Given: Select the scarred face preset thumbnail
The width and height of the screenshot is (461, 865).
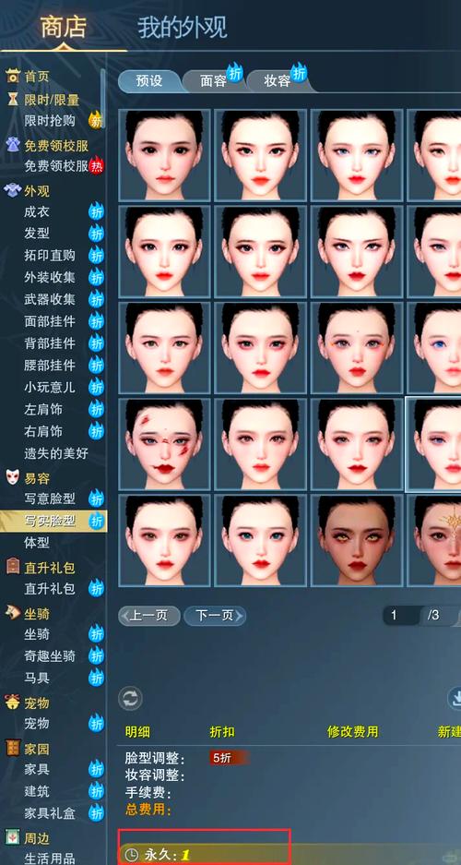Looking at the screenshot, I should click(164, 444).
